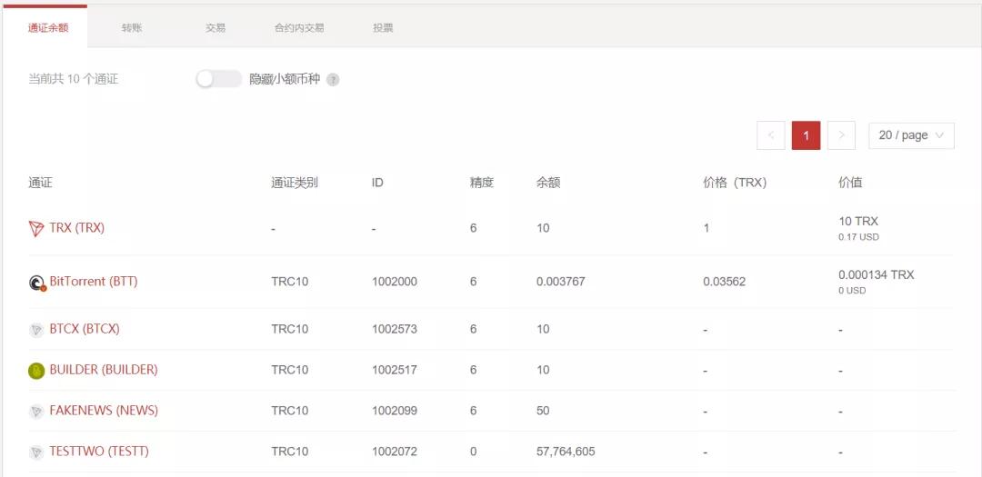This screenshot has height=477, width=982.
Task: Switch to the 投票 tab
Action: click(x=383, y=28)
